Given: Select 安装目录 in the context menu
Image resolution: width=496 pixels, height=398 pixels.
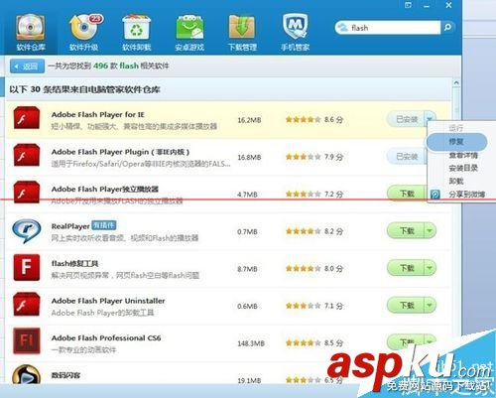Looking at the screenshot, I should click(463, 168).
